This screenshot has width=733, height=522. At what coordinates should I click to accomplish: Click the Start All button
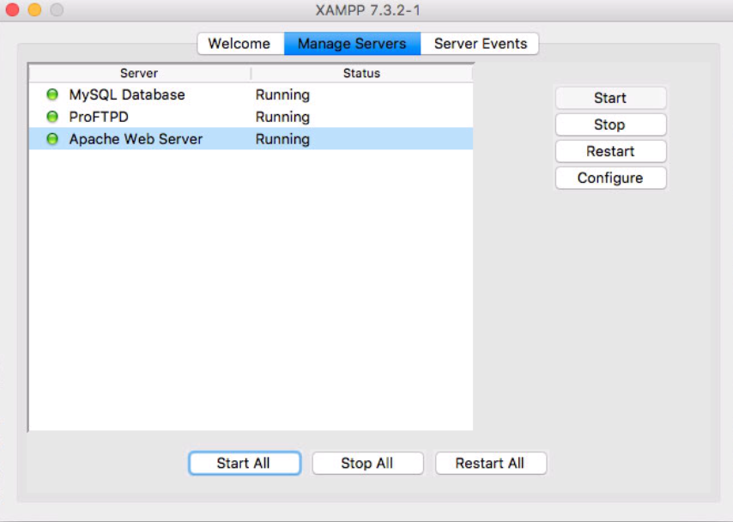244,463
